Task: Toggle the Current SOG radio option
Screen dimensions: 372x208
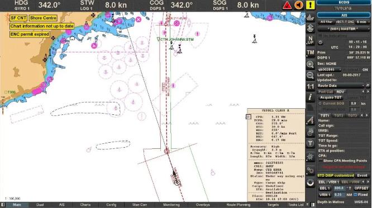Action: pos(320,104)
